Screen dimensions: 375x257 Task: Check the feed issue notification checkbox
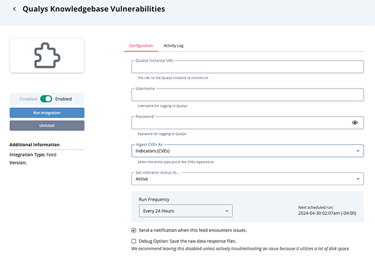point(134,230)
